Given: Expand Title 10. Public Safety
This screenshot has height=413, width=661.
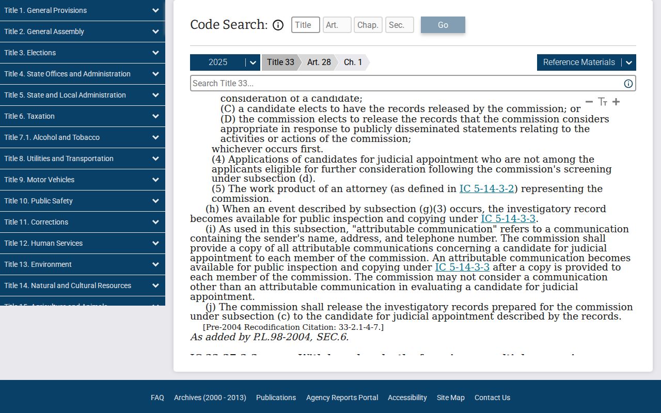Looking at the screenshot, I should point(83,201).
